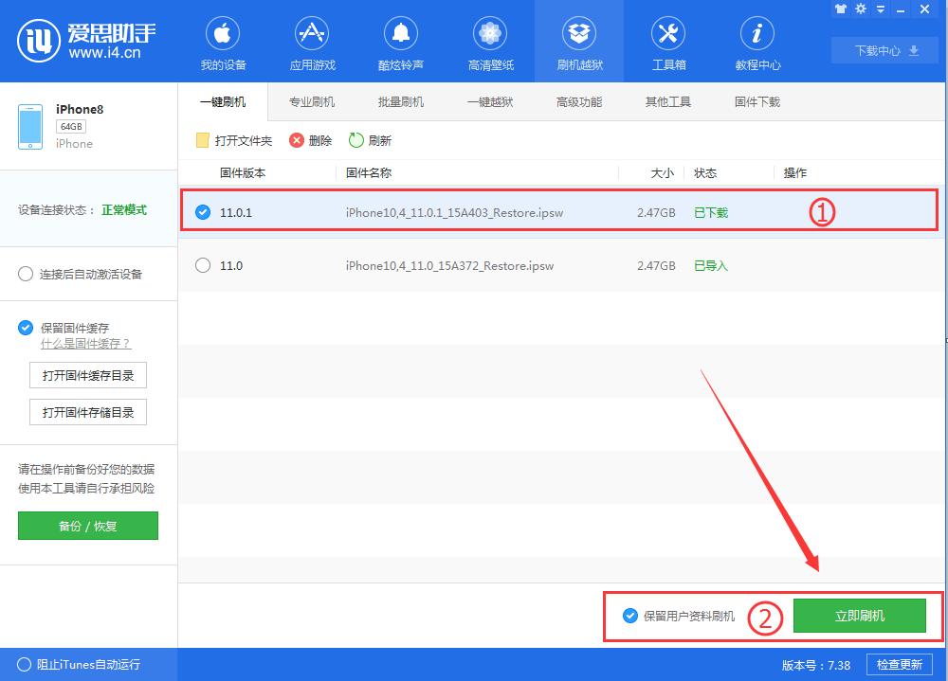The image size is (948, 681).
Task: Click 立即刷机 flash now button
Action: pos(860,616)
